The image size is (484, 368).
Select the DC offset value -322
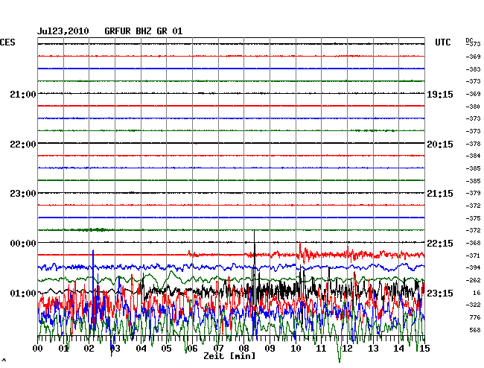473,305
